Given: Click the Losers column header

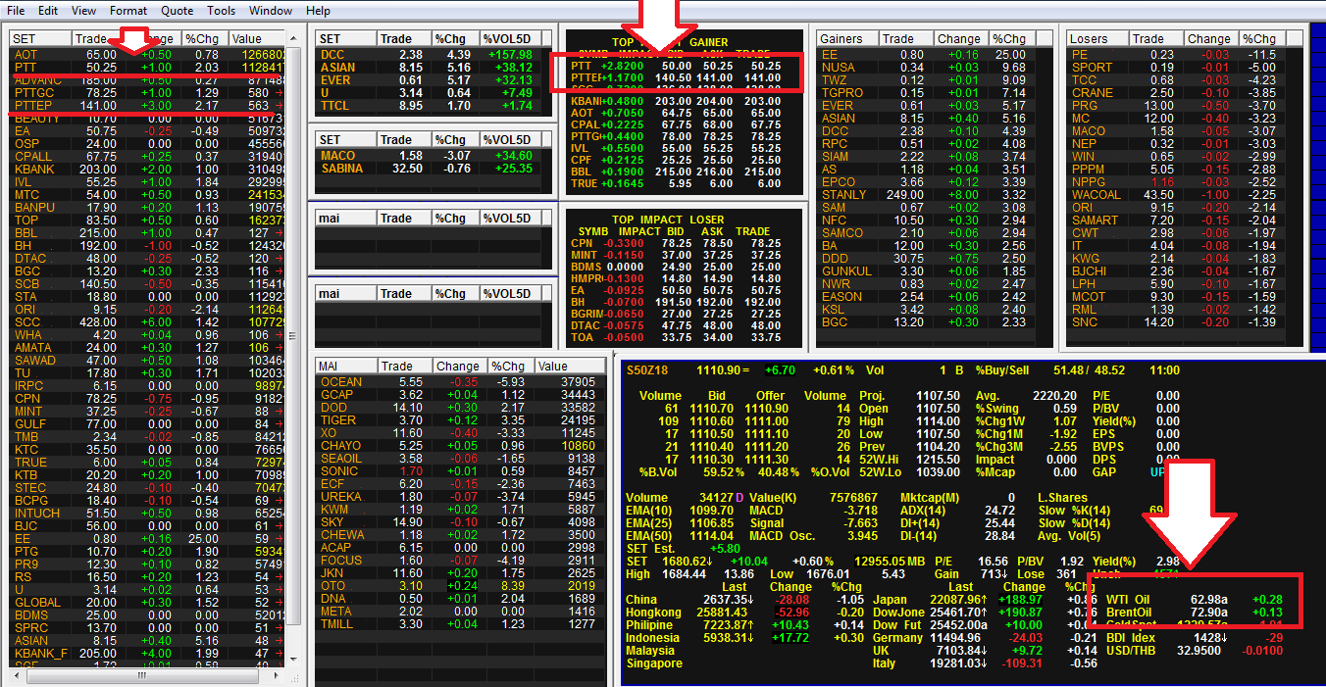Looking at the screenshot, I should point(1097,38).
